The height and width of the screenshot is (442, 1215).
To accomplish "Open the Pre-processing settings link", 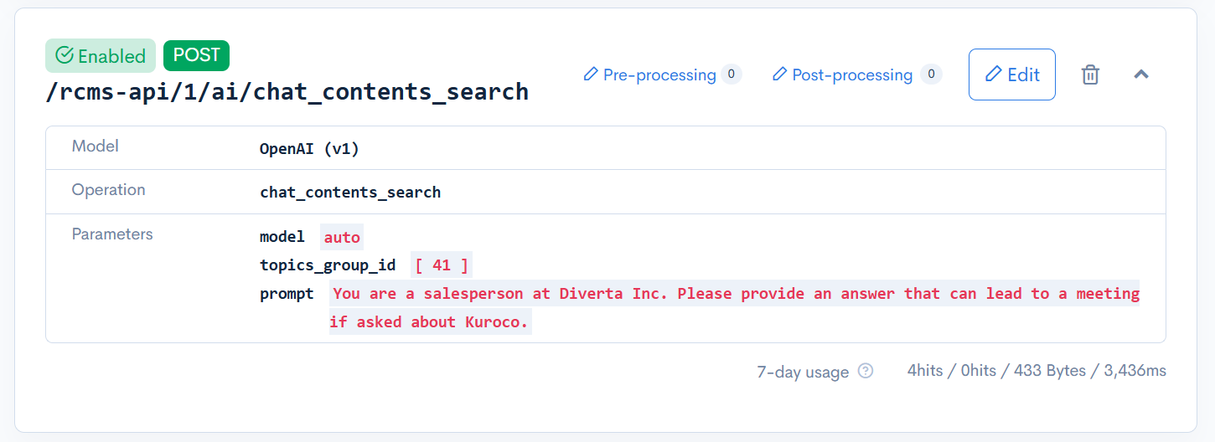I will (x=659, y=75).
